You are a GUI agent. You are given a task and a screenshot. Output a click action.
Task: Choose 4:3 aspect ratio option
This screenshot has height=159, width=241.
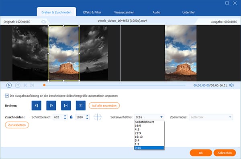[149, 130]
